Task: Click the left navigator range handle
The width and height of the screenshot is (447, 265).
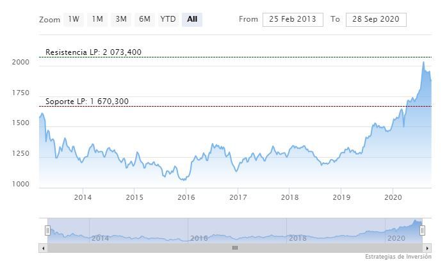Action: click(47, 230)
